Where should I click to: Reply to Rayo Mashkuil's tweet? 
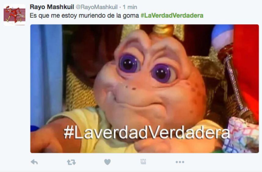pyautogui.click(x=34, y=162)
